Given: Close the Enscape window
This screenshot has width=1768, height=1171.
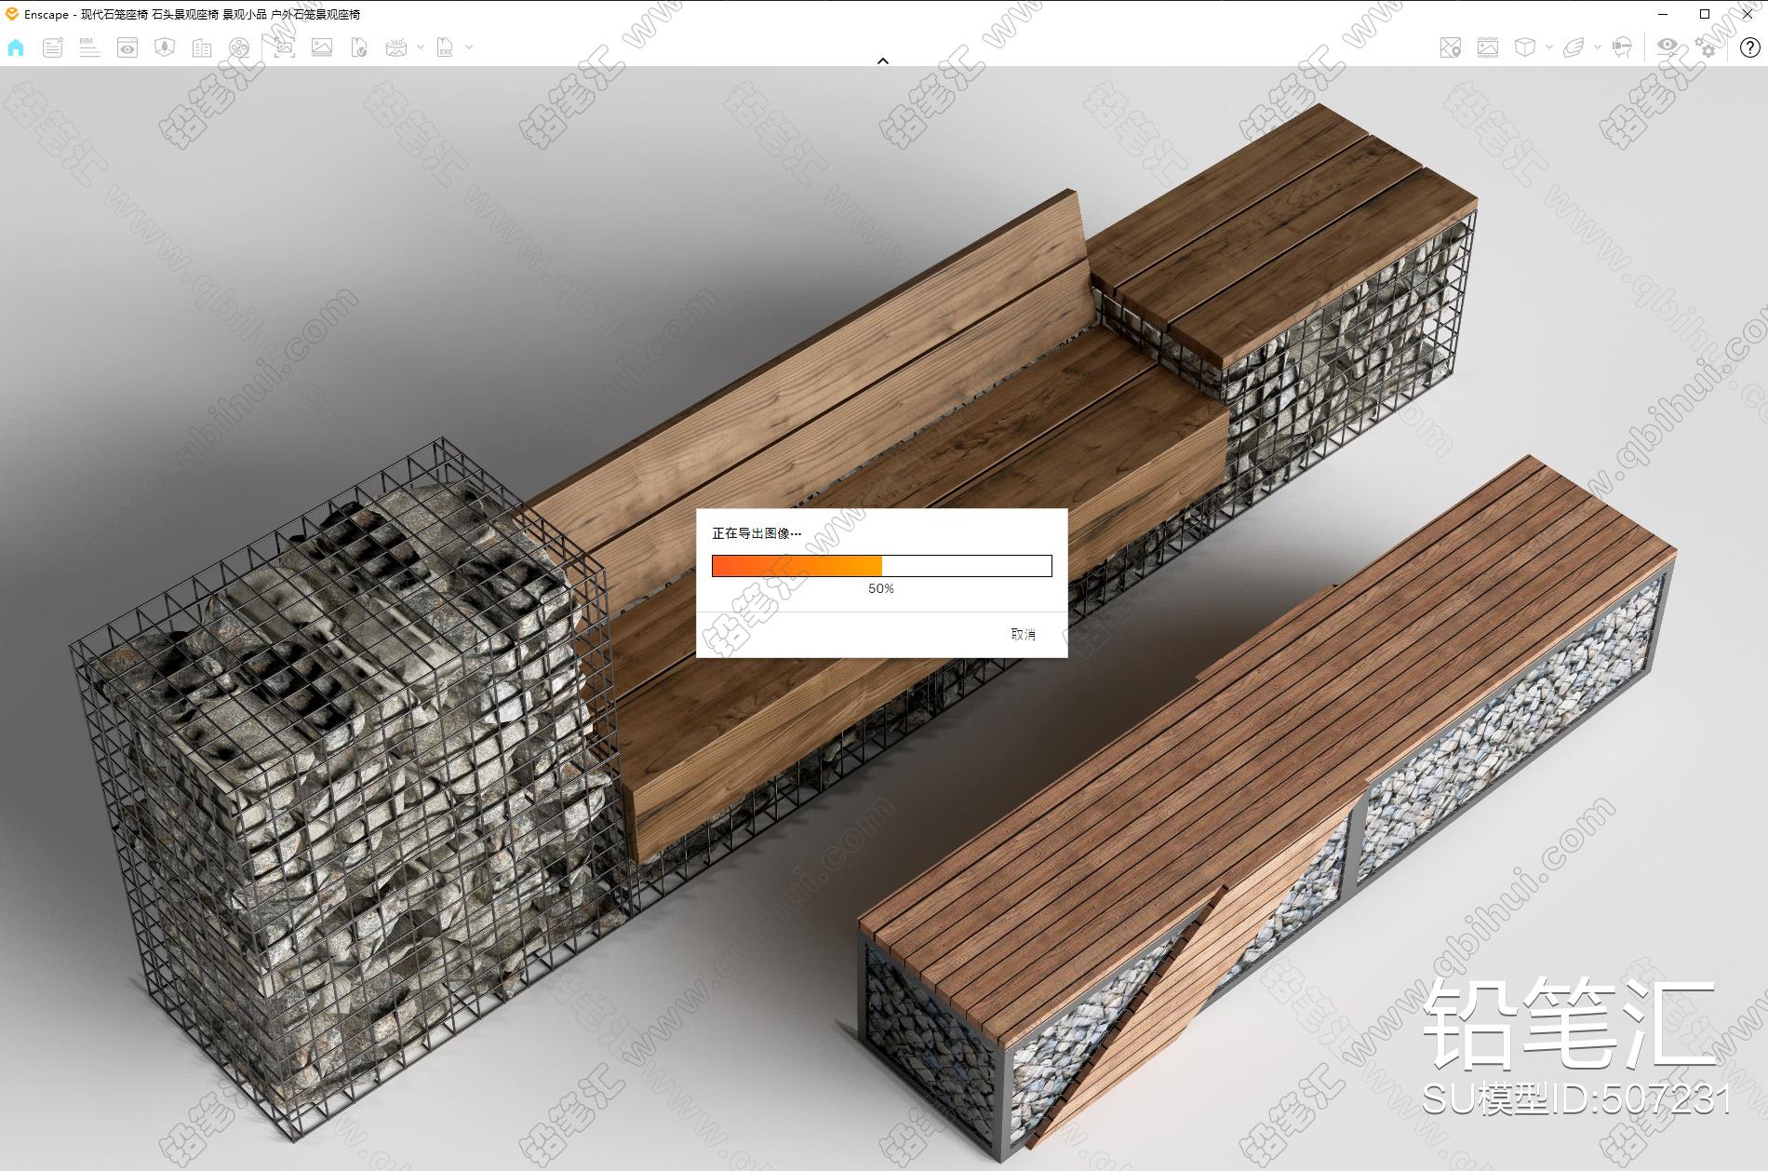Looking at the screenshot, I should pos(1747,14).
